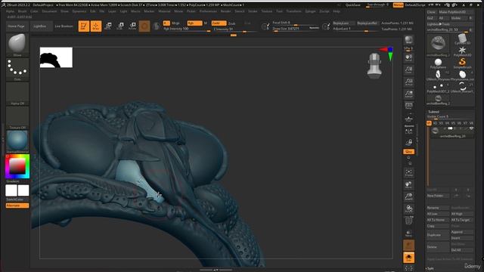Open the material sphere selector

coord(17,142)
